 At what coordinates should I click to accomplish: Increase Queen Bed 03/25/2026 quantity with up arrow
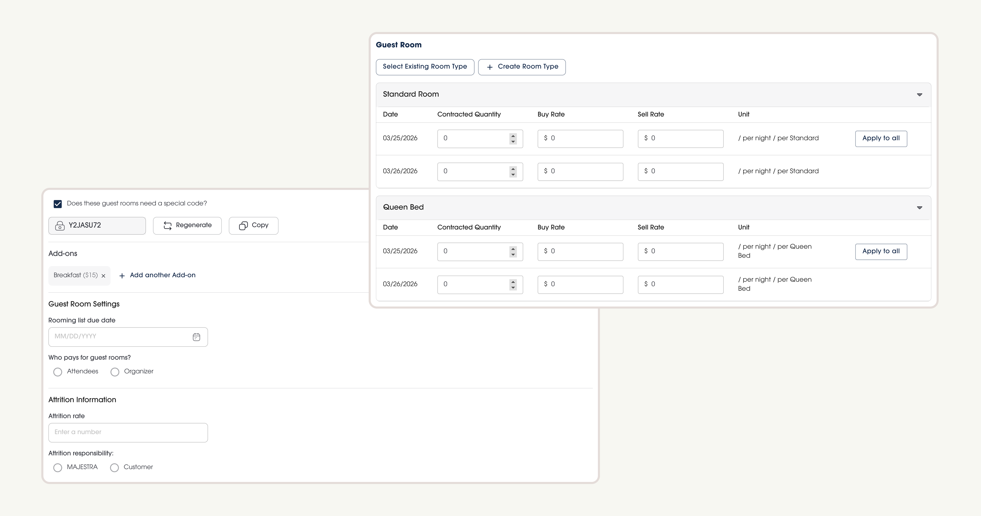(x=513, y=249)
